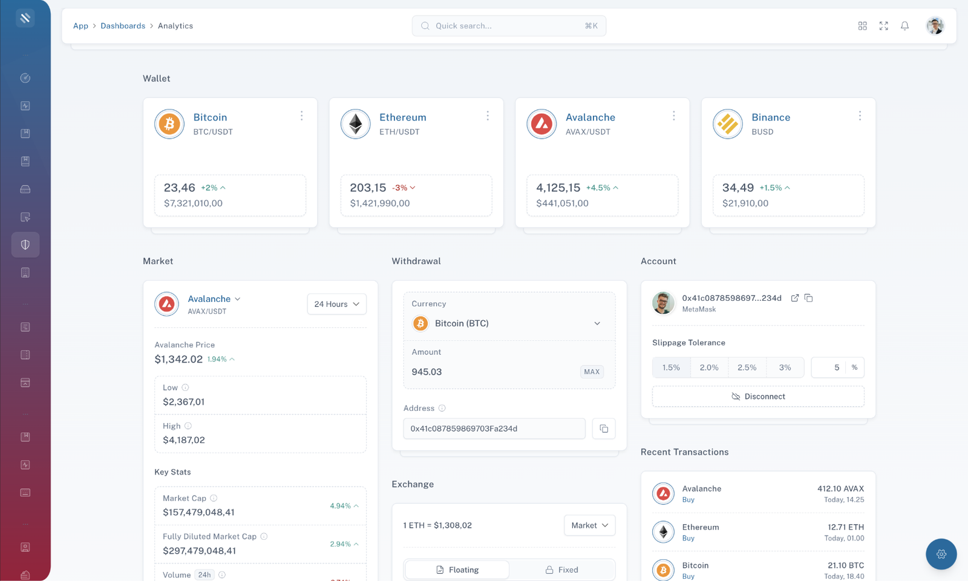Copy the withdrawal address using the copy icon
This screenshot has width=968, height=581.
pyautogui.click(x=603, y=428)
